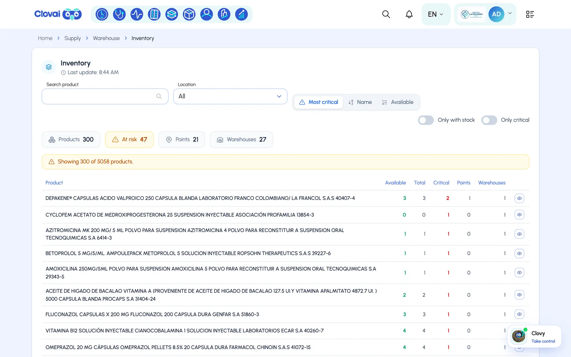Screen dimensions: 571x357
Task: View details for CYCLOFEM row eye icon
Action: click(519, 215)
